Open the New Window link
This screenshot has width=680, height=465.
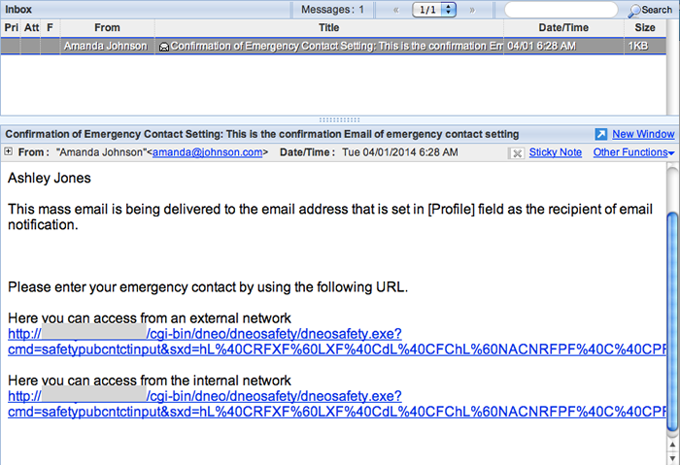coord(643,134)
